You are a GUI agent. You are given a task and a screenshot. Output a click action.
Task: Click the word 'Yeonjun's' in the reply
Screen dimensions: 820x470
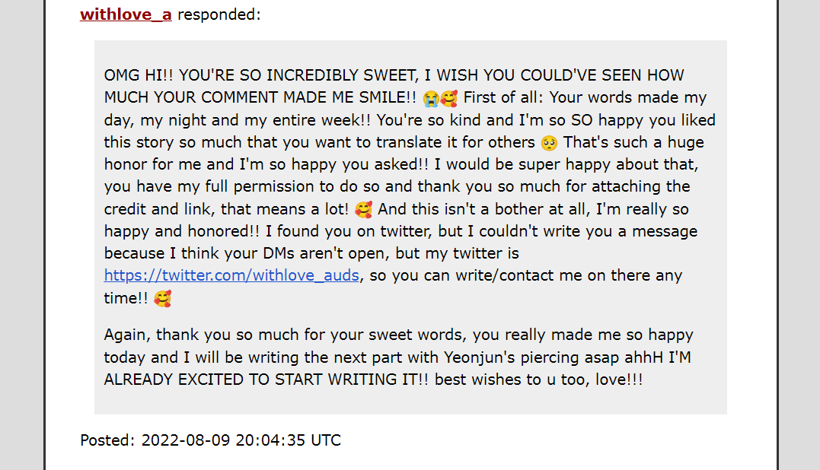tap(480, 357)
